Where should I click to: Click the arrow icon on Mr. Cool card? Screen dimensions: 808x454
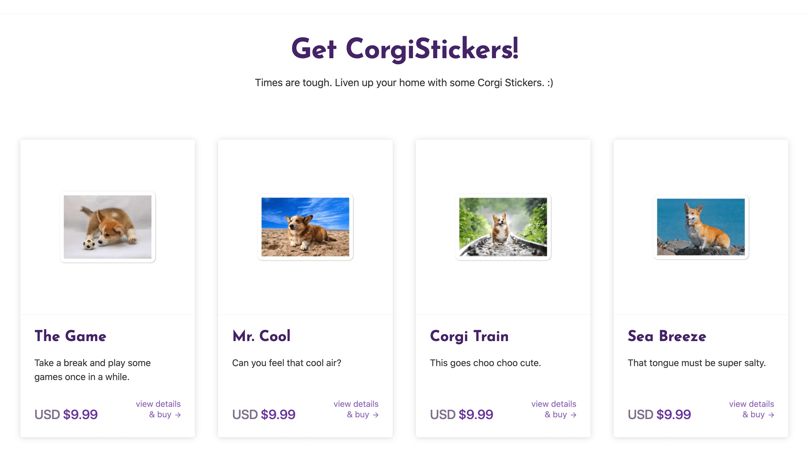point(376,414)
